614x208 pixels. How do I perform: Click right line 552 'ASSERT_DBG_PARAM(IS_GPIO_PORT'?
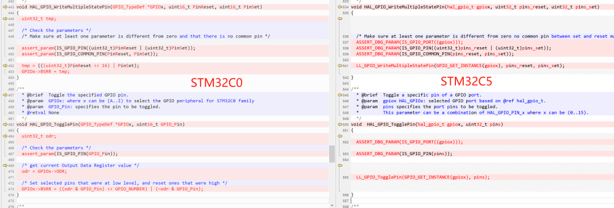(409, 142)
